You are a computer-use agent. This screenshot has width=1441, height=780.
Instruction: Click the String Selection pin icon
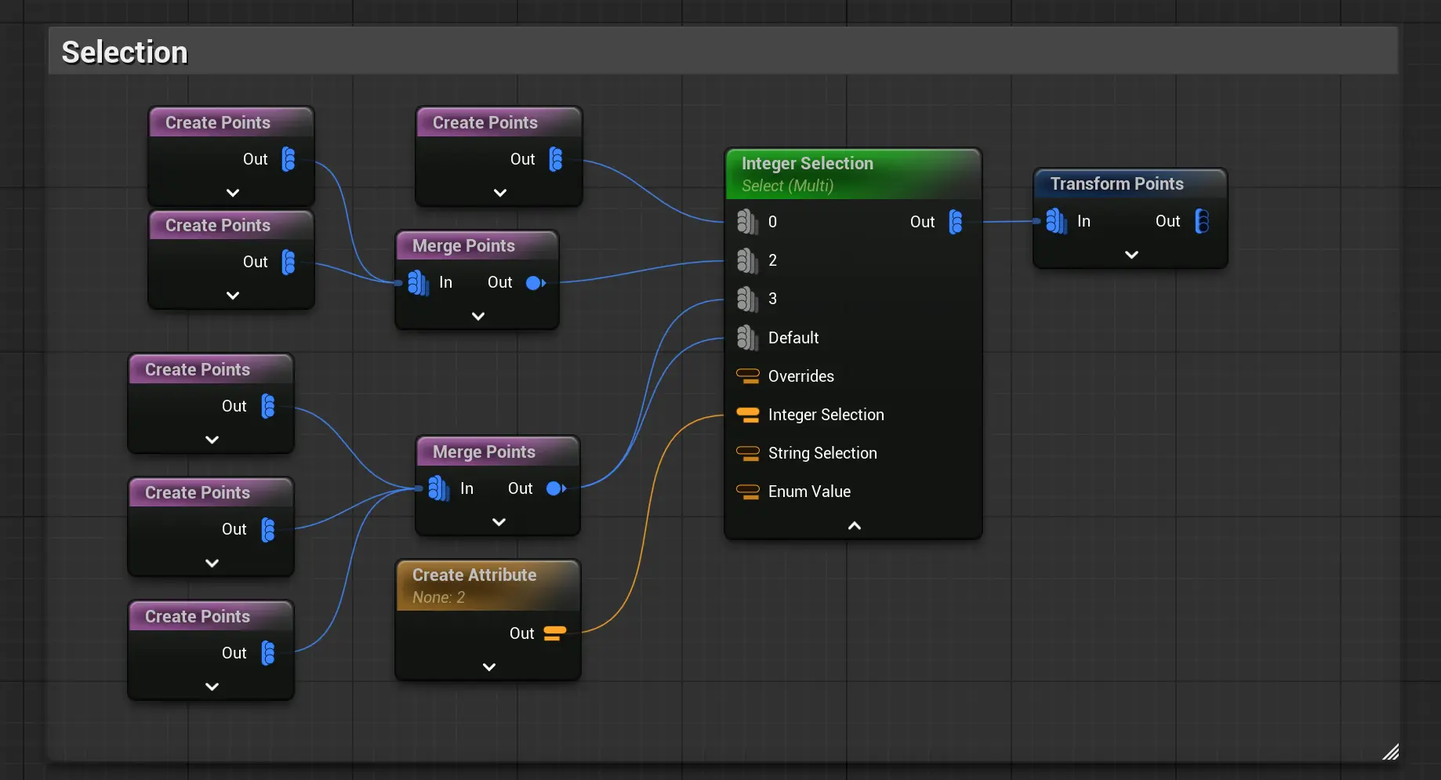[x=748, y=453]
